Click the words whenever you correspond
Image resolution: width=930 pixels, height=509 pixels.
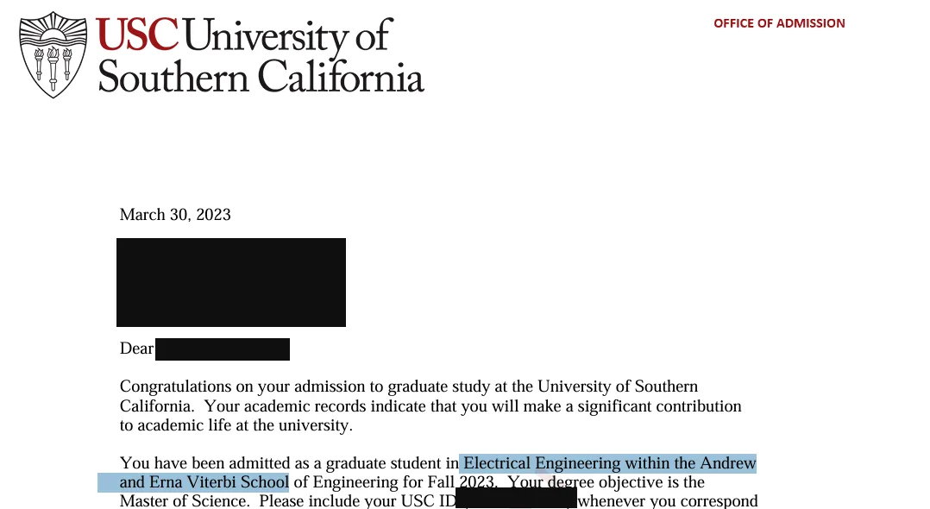click(x=668, y=500)
